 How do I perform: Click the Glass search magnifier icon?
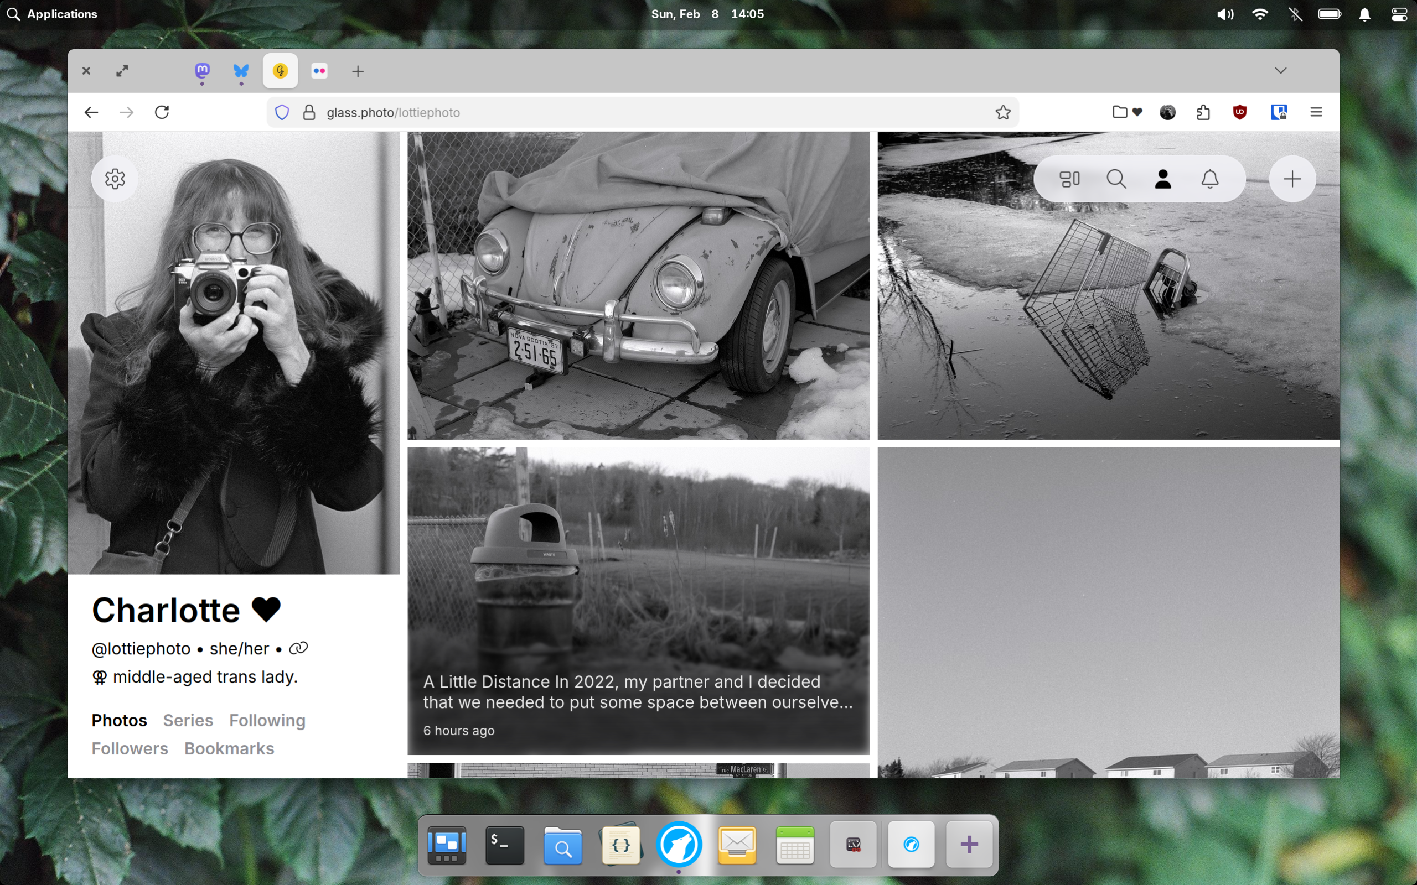click(1116, 179)
